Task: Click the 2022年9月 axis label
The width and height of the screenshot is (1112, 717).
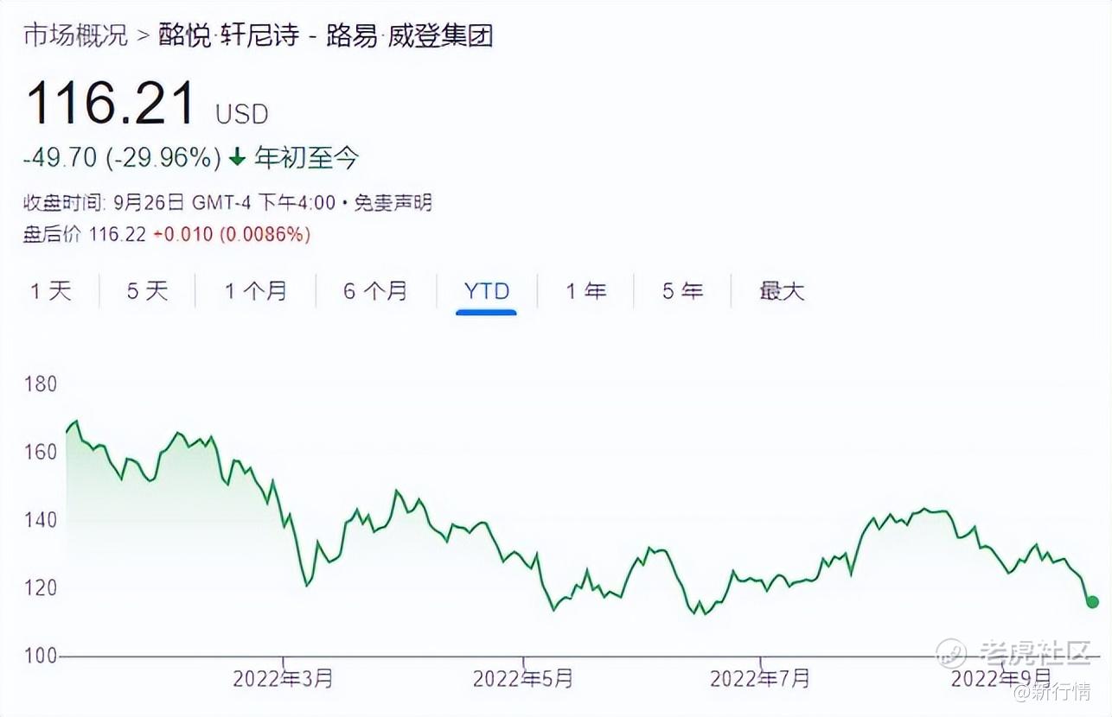Action: coord(1001,678)
